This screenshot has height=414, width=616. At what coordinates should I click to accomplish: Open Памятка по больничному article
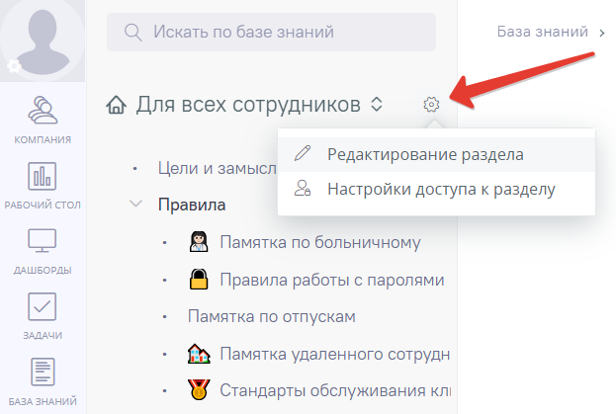coord(320,242)
